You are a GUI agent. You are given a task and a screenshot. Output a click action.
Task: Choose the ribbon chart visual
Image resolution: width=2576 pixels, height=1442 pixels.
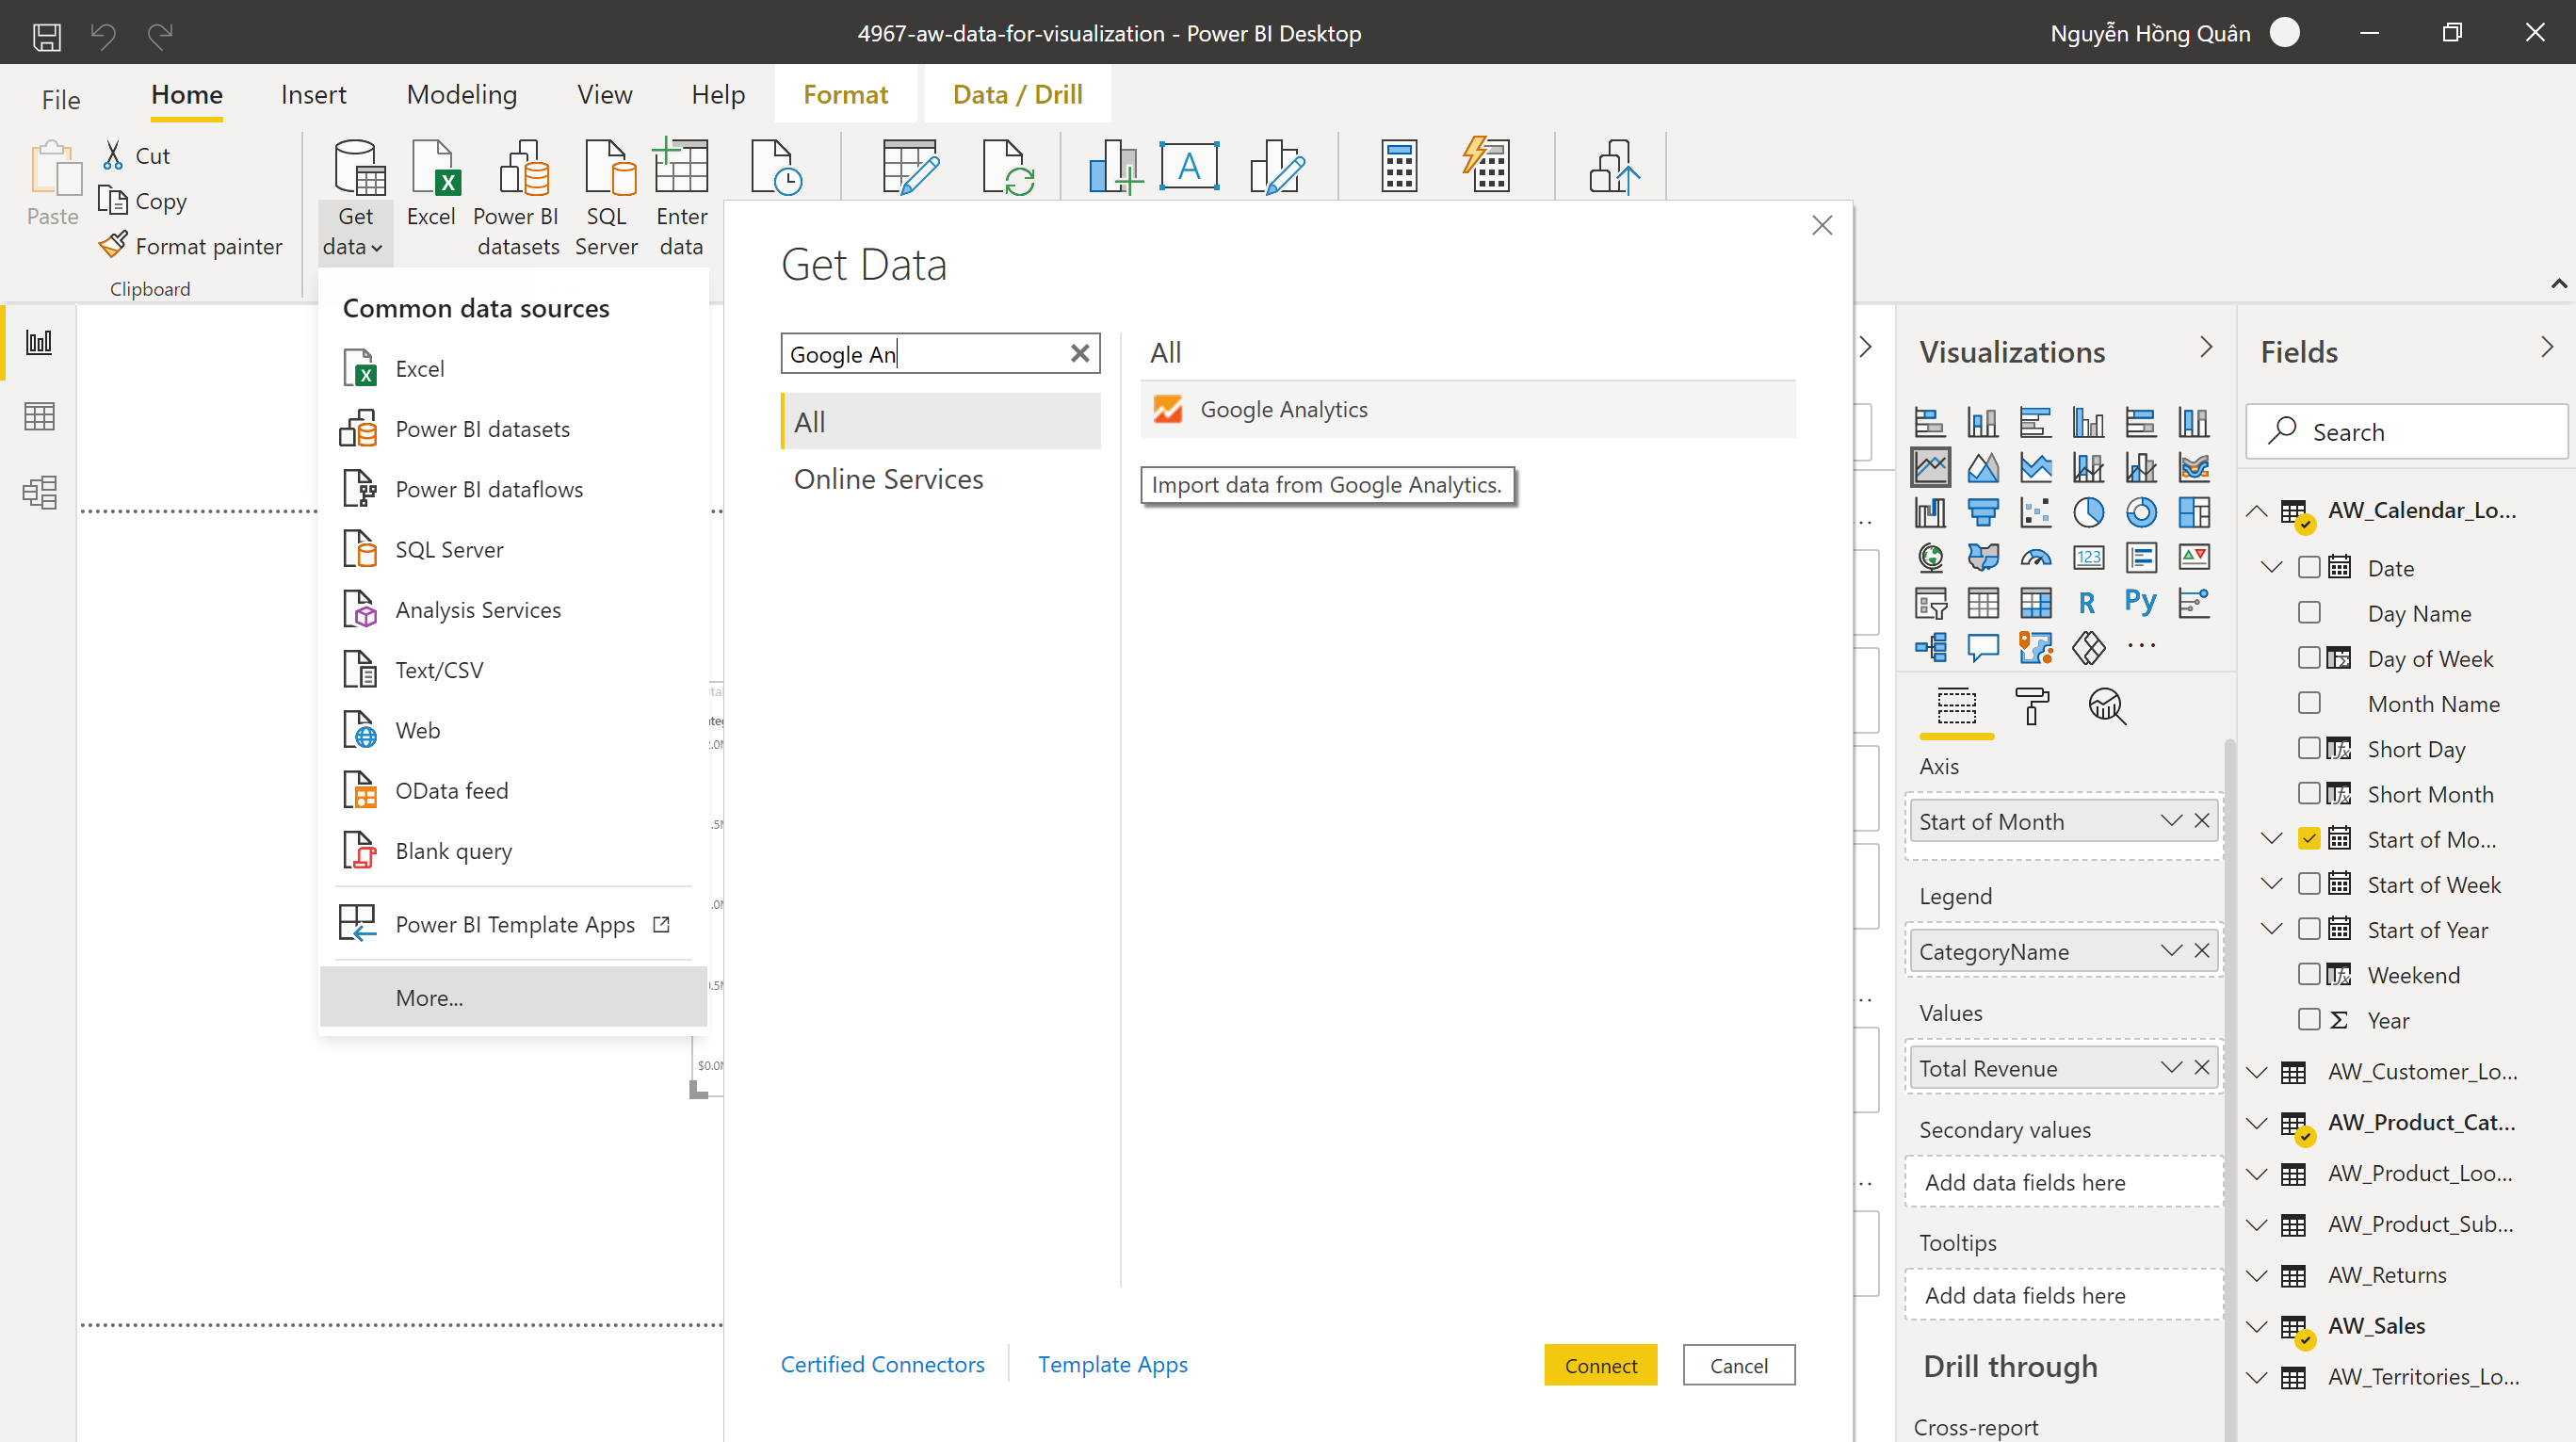point(2194,467)
